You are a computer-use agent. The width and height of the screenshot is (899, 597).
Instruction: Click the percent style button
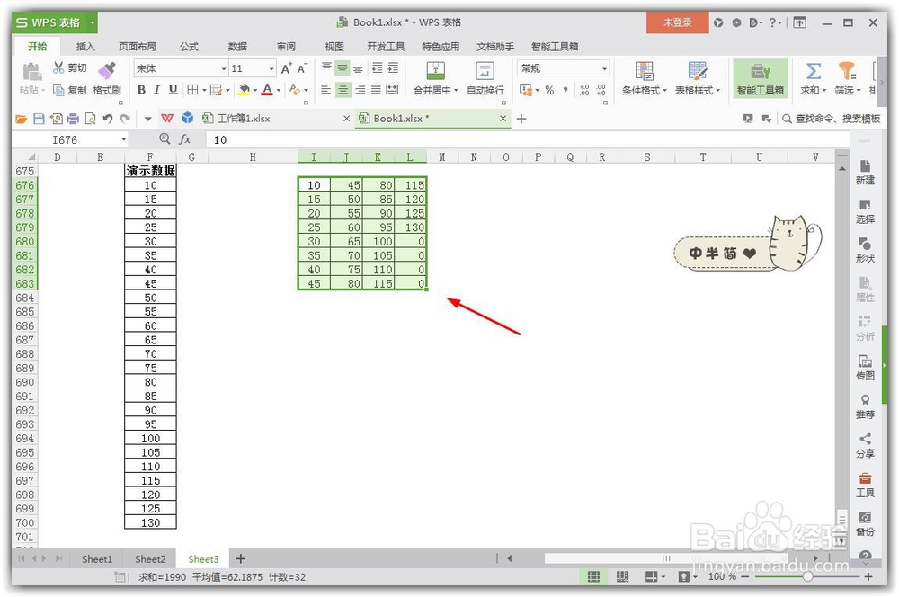coord(549,90)
